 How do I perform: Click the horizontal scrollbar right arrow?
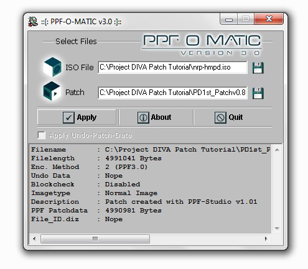pos(266,239)
